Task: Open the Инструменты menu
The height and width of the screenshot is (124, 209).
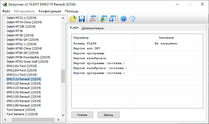Action: [x=24, y=11]
